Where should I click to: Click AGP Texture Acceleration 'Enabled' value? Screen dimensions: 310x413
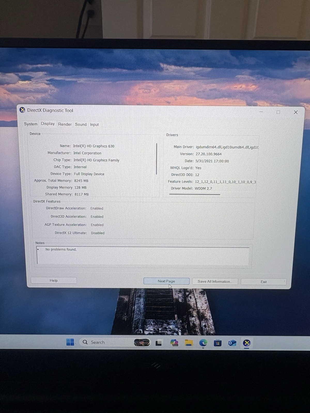(x=97, y=225)
